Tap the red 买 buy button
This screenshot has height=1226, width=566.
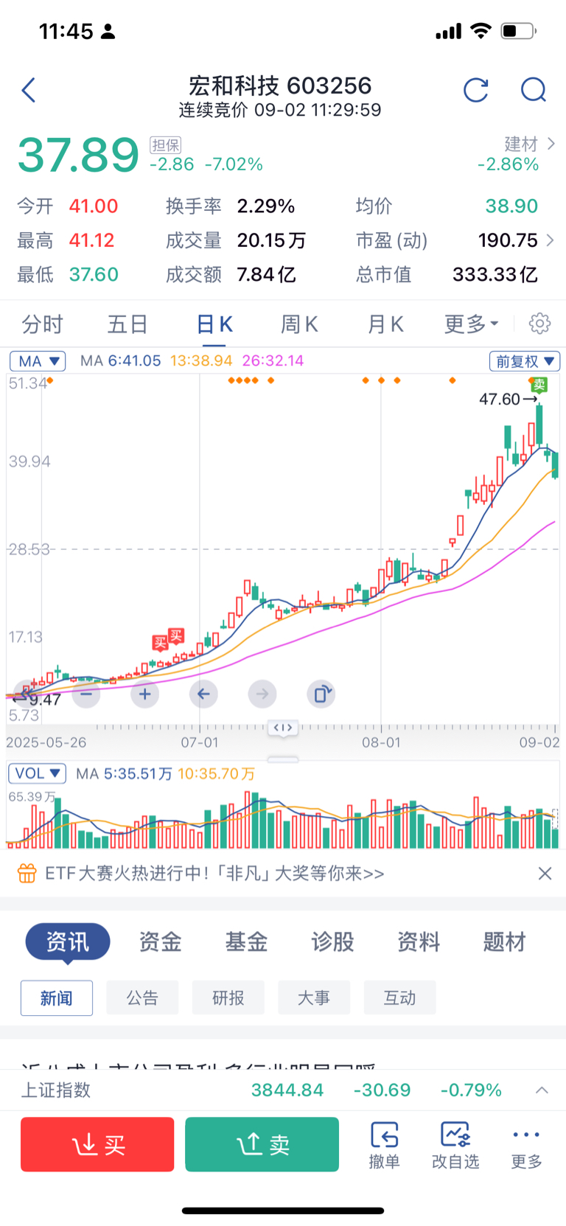tap(97, 1144)
